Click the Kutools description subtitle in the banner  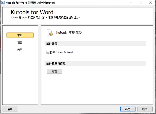click(x=45, y=18)
